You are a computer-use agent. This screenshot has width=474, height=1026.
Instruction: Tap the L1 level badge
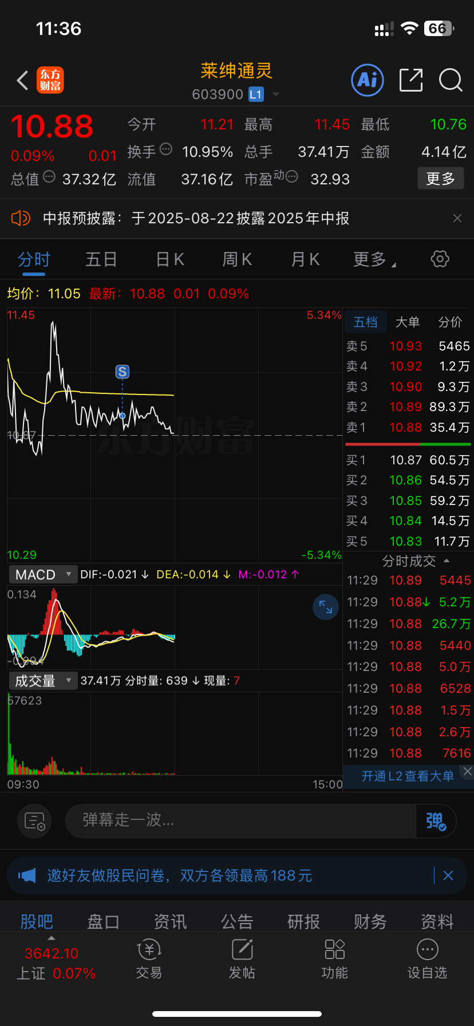(256, 94)
